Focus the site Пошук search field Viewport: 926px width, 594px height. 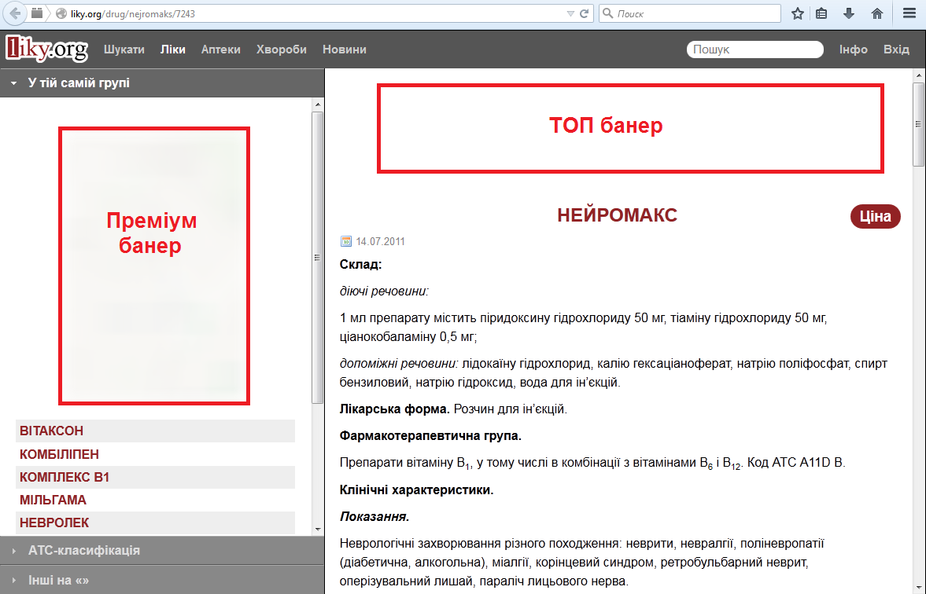tap(754, 49)
